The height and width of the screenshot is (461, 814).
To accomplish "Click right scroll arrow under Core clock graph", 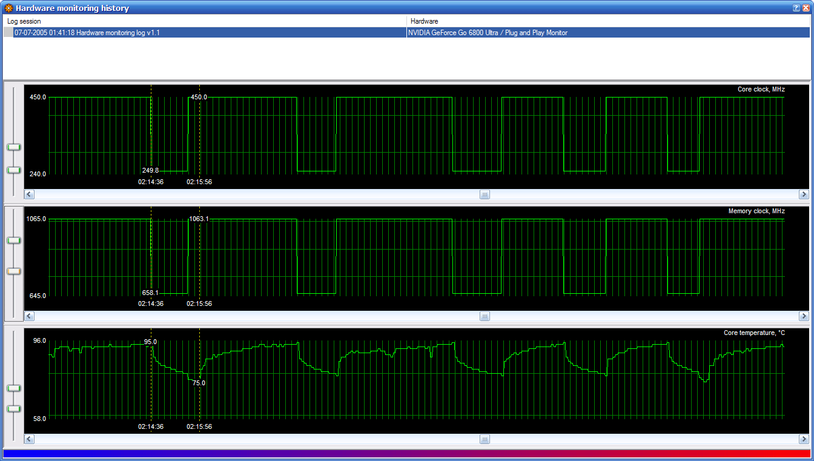I will pos(804,194).
